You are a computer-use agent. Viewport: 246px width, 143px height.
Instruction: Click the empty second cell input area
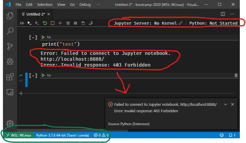pos(139,83)
